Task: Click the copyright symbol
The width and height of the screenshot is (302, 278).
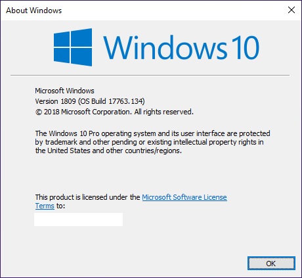Action: tap(39, 112)
